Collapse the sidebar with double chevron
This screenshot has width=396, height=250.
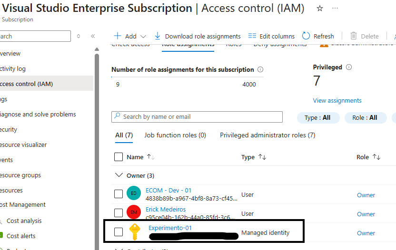[x=93, y=36]
